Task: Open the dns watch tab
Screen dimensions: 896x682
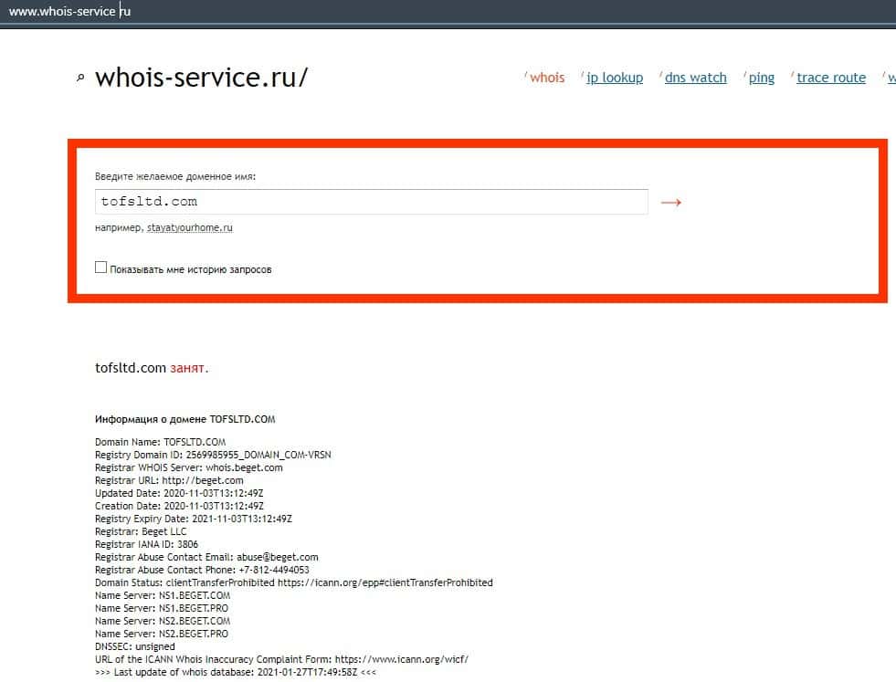Action: (695, 78)
